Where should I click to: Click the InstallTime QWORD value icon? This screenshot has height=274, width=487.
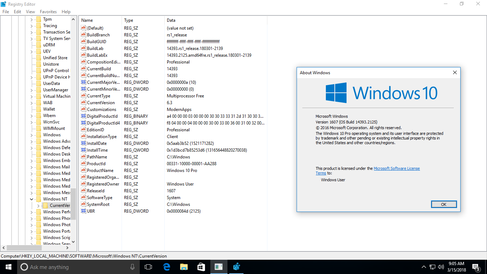[x=83, y=150]
